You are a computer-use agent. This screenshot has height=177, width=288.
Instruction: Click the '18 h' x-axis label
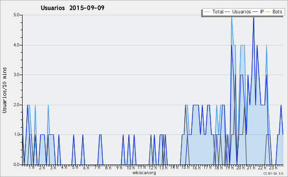click(x=218, y=167)
